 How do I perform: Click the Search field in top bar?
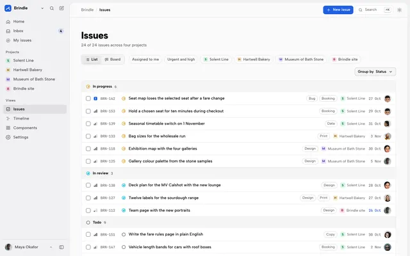374,10
